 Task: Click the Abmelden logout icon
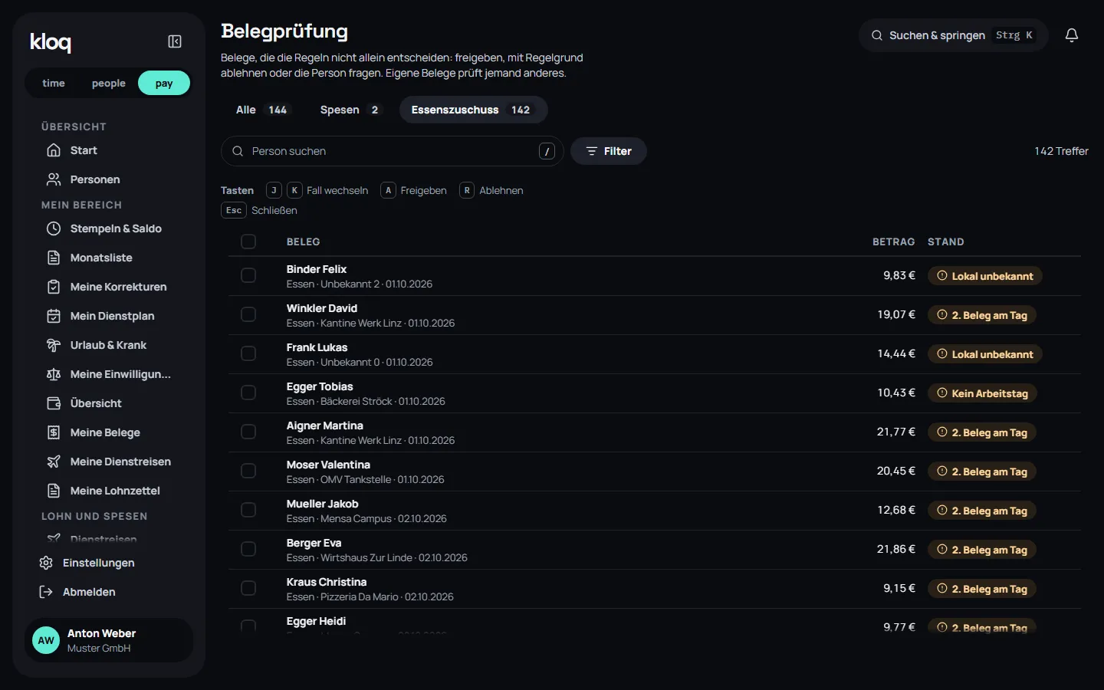(x=46, y=592)
